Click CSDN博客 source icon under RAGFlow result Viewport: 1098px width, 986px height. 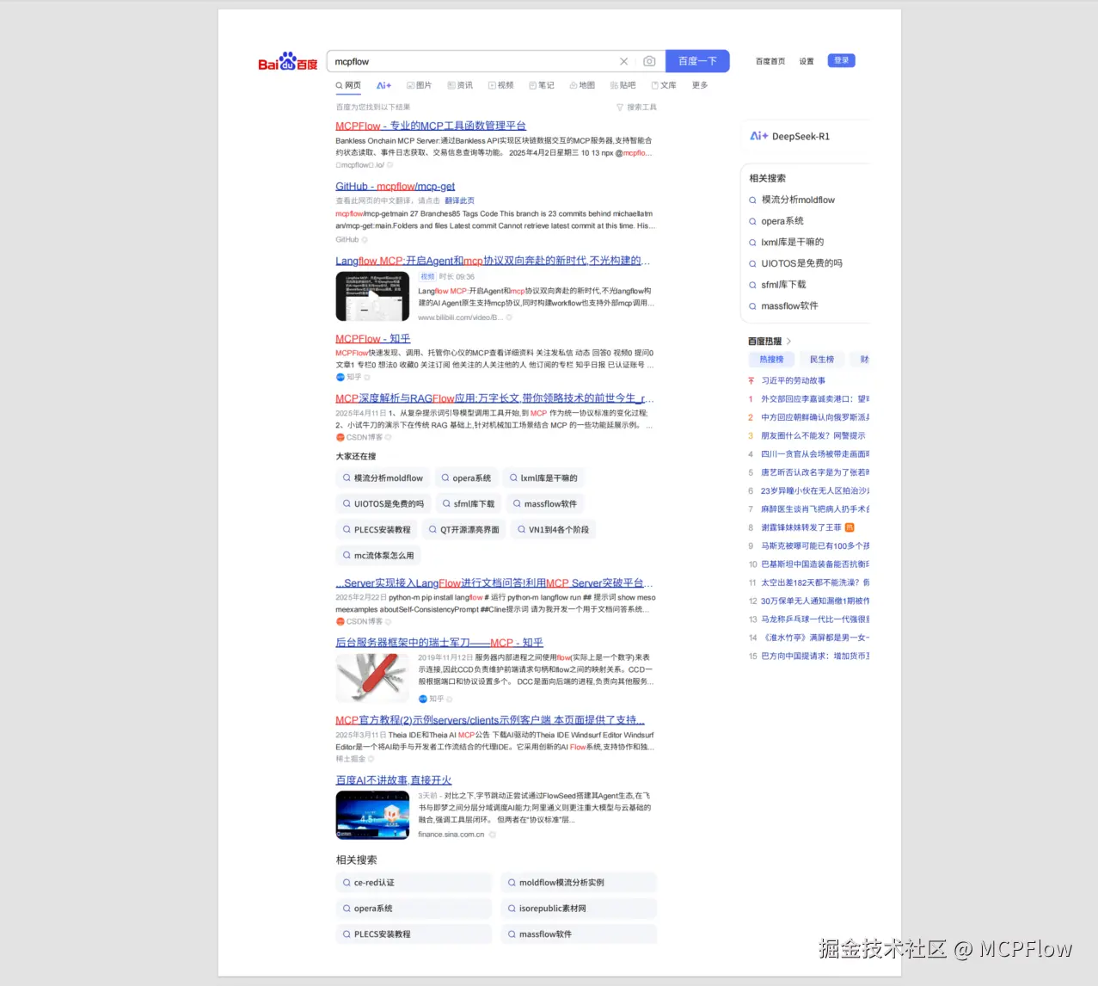coord(340,437)
